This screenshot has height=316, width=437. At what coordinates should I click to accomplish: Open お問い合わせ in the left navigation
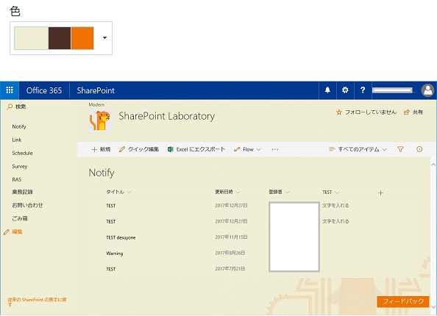tap(27, 206)
